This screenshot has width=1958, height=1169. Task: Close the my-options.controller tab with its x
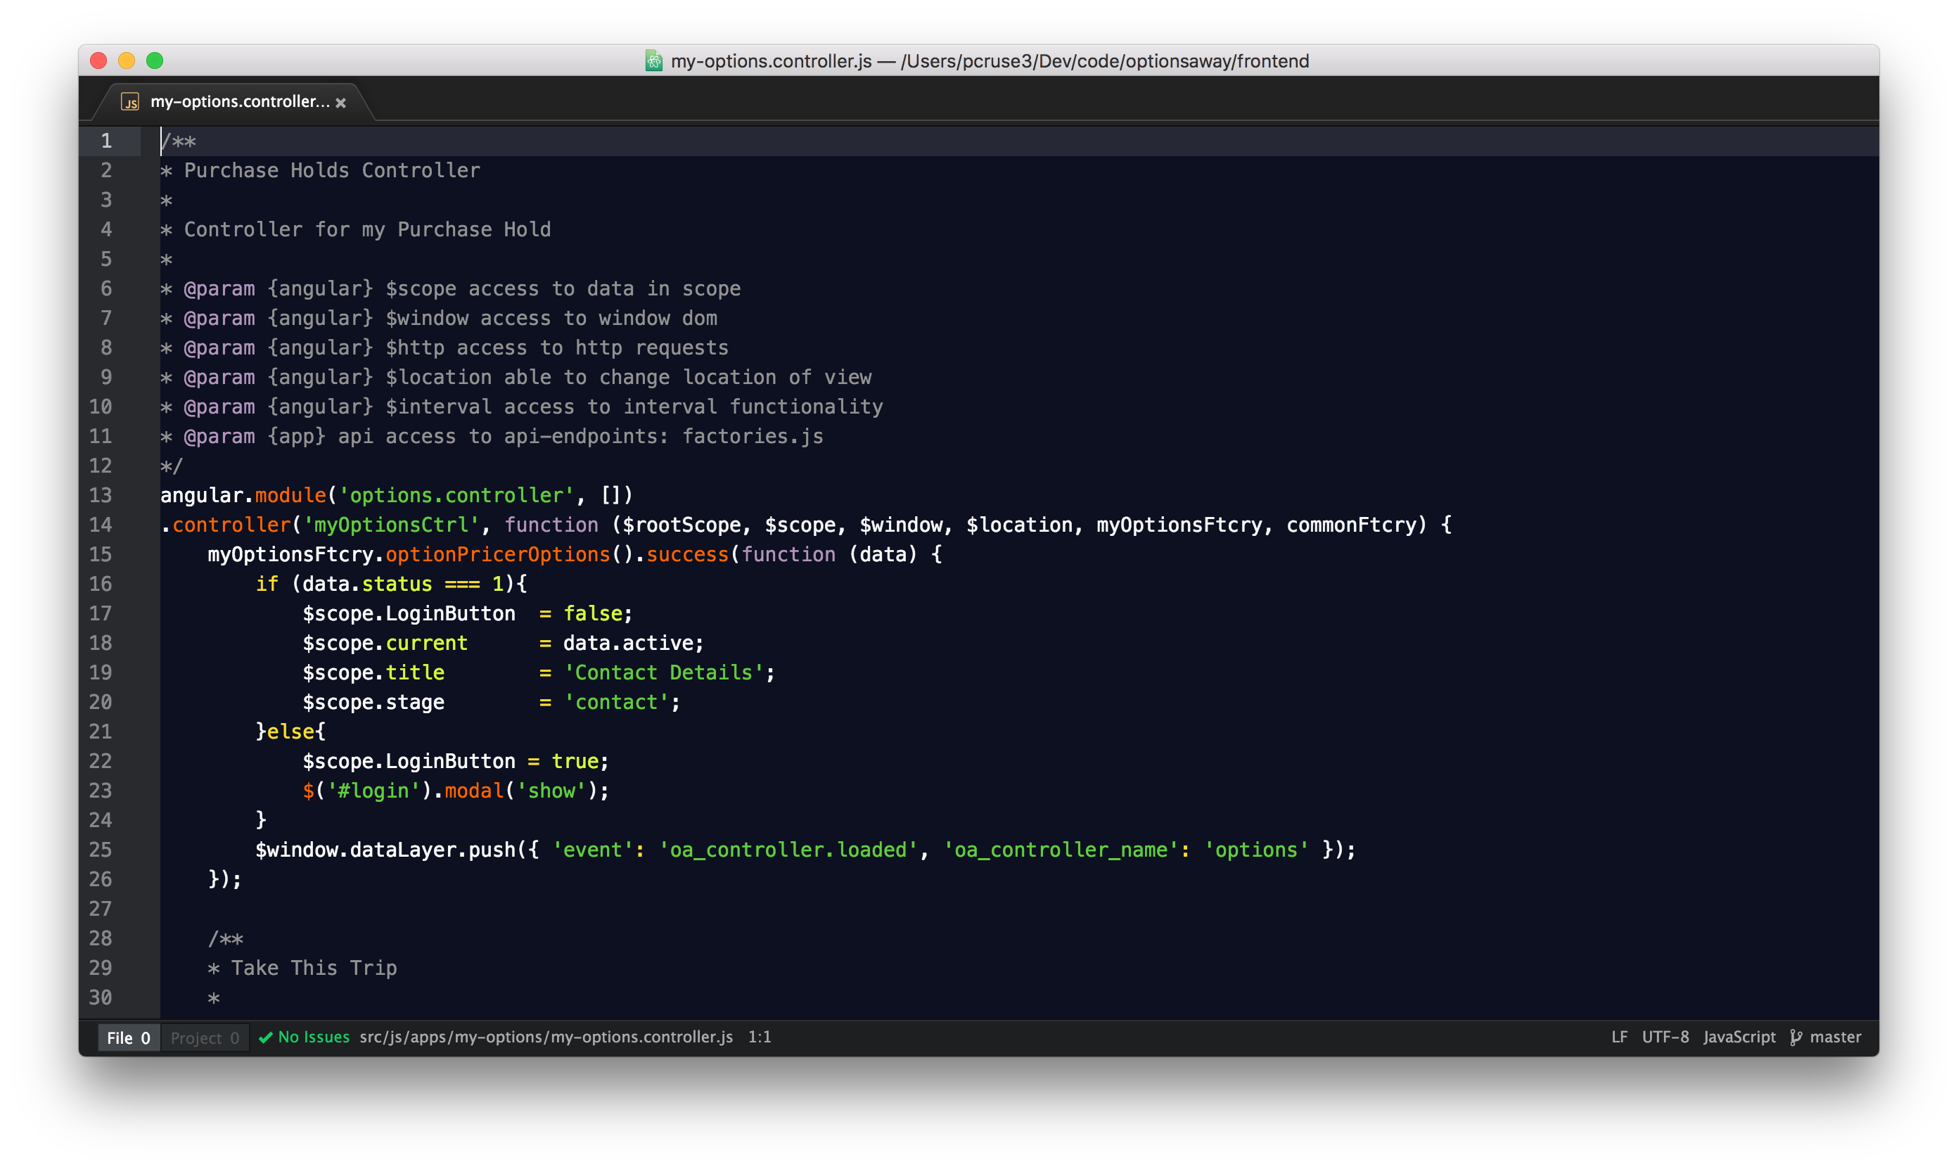tap(340, 103)
